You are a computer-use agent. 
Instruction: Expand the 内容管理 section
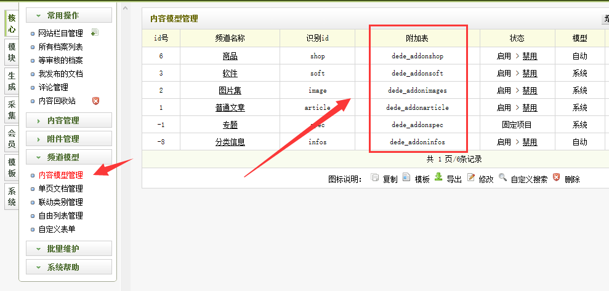[69, 120]
